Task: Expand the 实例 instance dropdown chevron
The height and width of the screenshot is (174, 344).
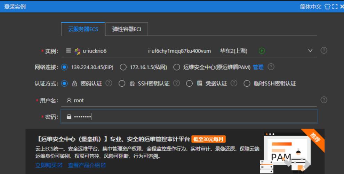Action: [x=310, y=51]
